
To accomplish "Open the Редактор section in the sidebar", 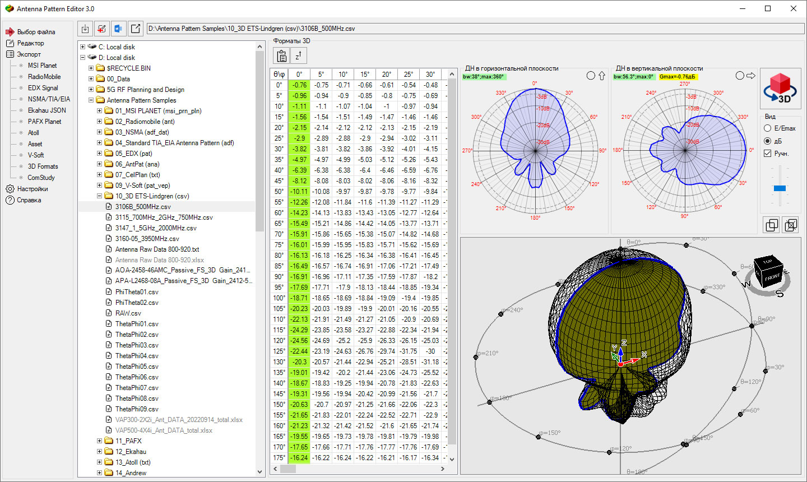I will pyautogui.click(x=30, y=43).
